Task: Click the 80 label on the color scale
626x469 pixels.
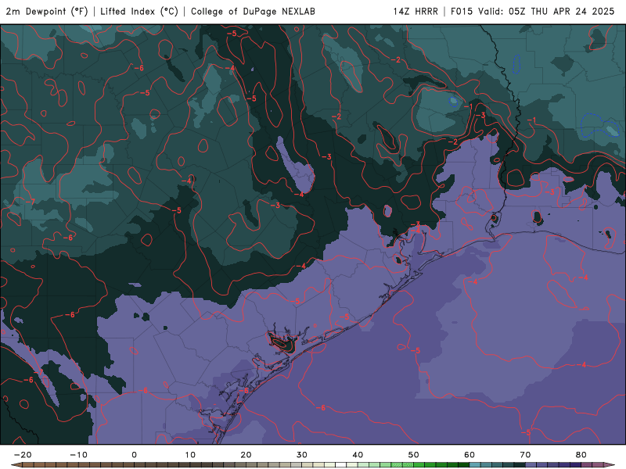Action: point(581,455)
